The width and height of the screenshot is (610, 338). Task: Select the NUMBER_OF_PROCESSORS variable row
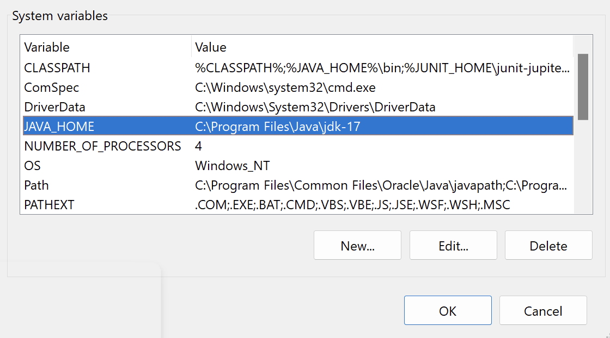point(298,146)
